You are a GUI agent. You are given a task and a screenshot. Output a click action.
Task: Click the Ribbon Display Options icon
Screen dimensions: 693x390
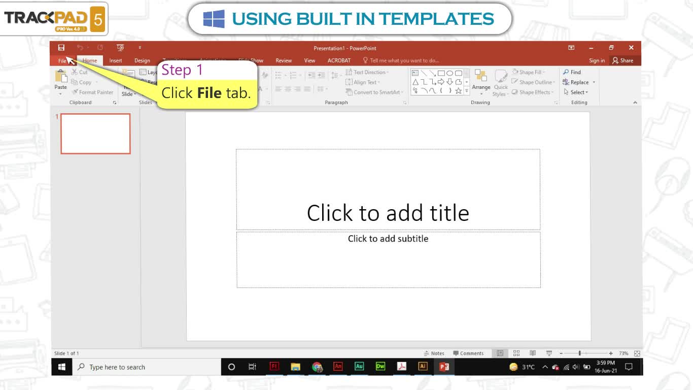(x=571, y=48)
